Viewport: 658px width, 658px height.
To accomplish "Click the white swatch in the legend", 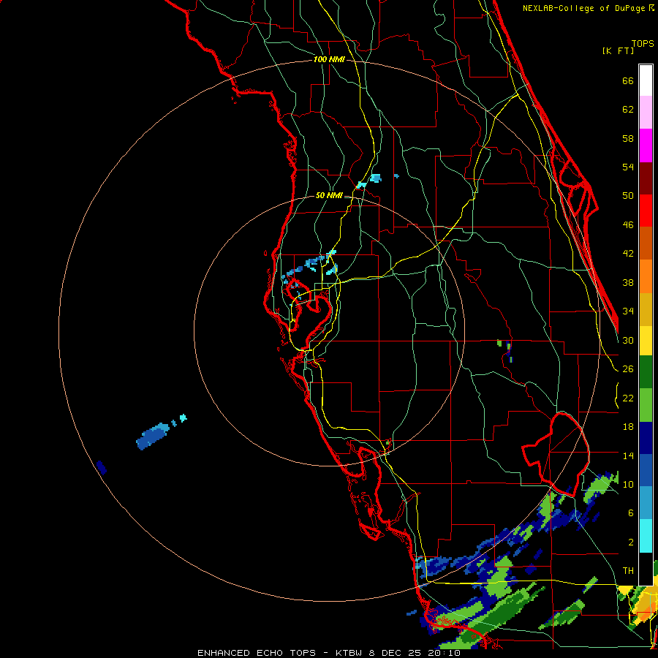I will tap(646, 80).
